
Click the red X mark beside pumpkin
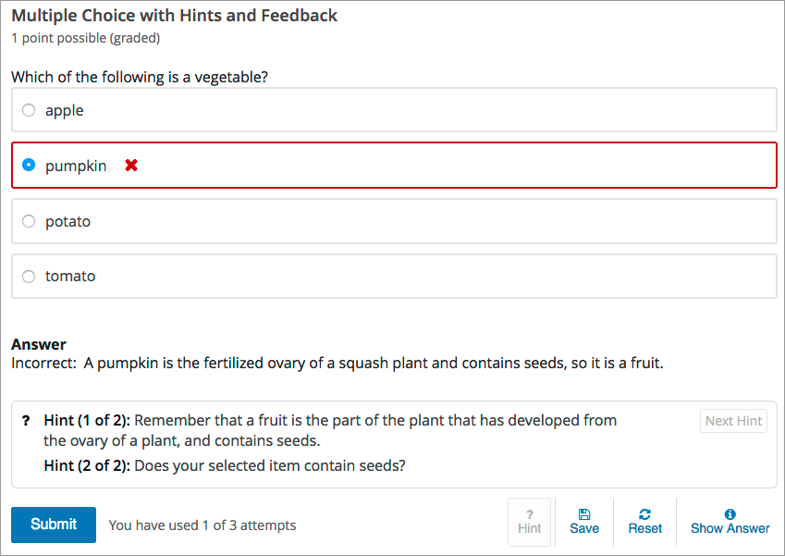click(131, 166)
